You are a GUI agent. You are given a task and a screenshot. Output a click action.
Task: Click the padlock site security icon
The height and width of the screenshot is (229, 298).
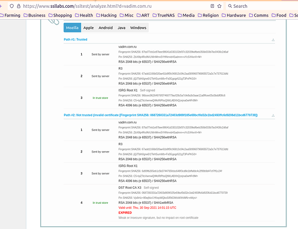(x=19, y=6)
